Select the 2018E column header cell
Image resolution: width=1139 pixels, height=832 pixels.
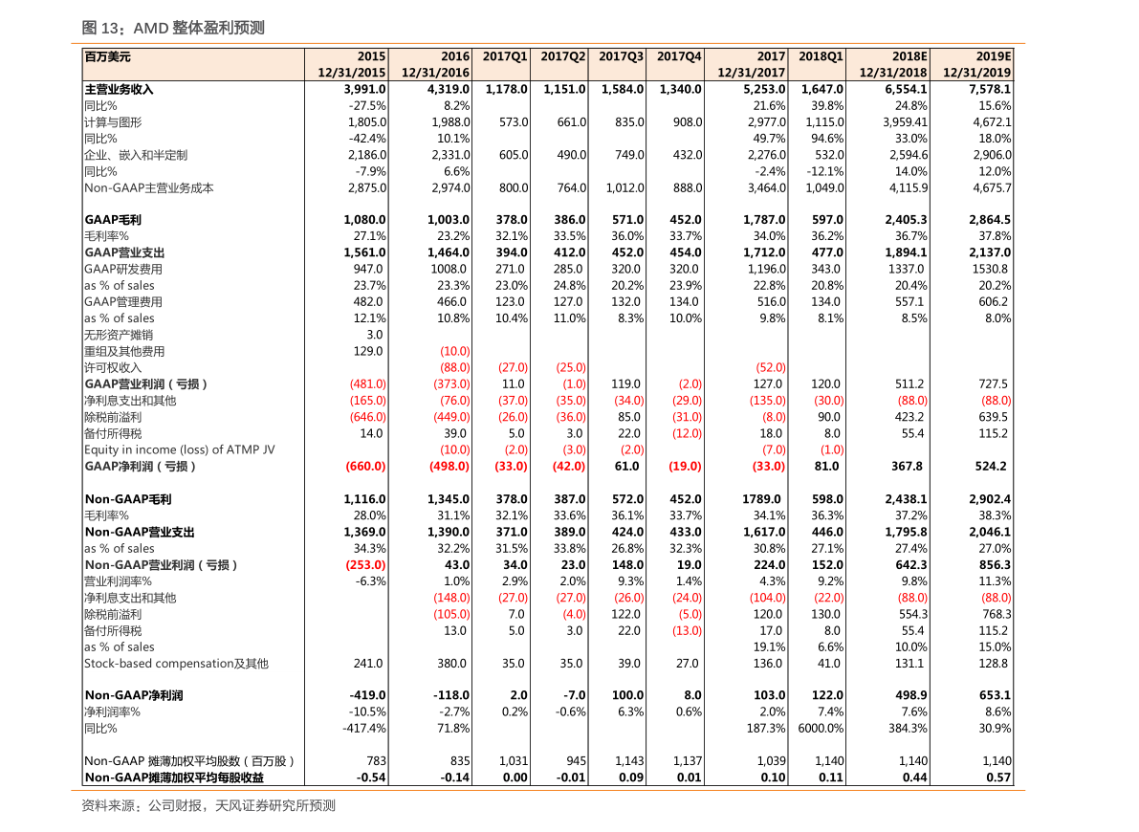(x=888, y=65)
